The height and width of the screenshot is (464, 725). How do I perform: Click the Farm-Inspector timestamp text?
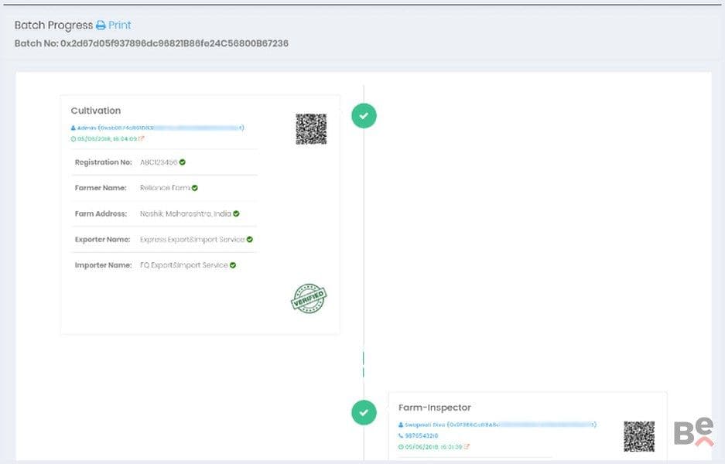[x=433, y=447]
